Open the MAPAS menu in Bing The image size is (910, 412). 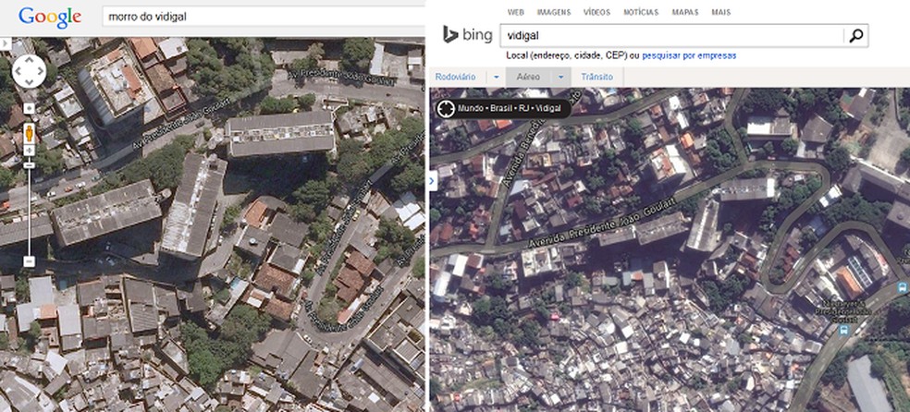pos(685,12)
